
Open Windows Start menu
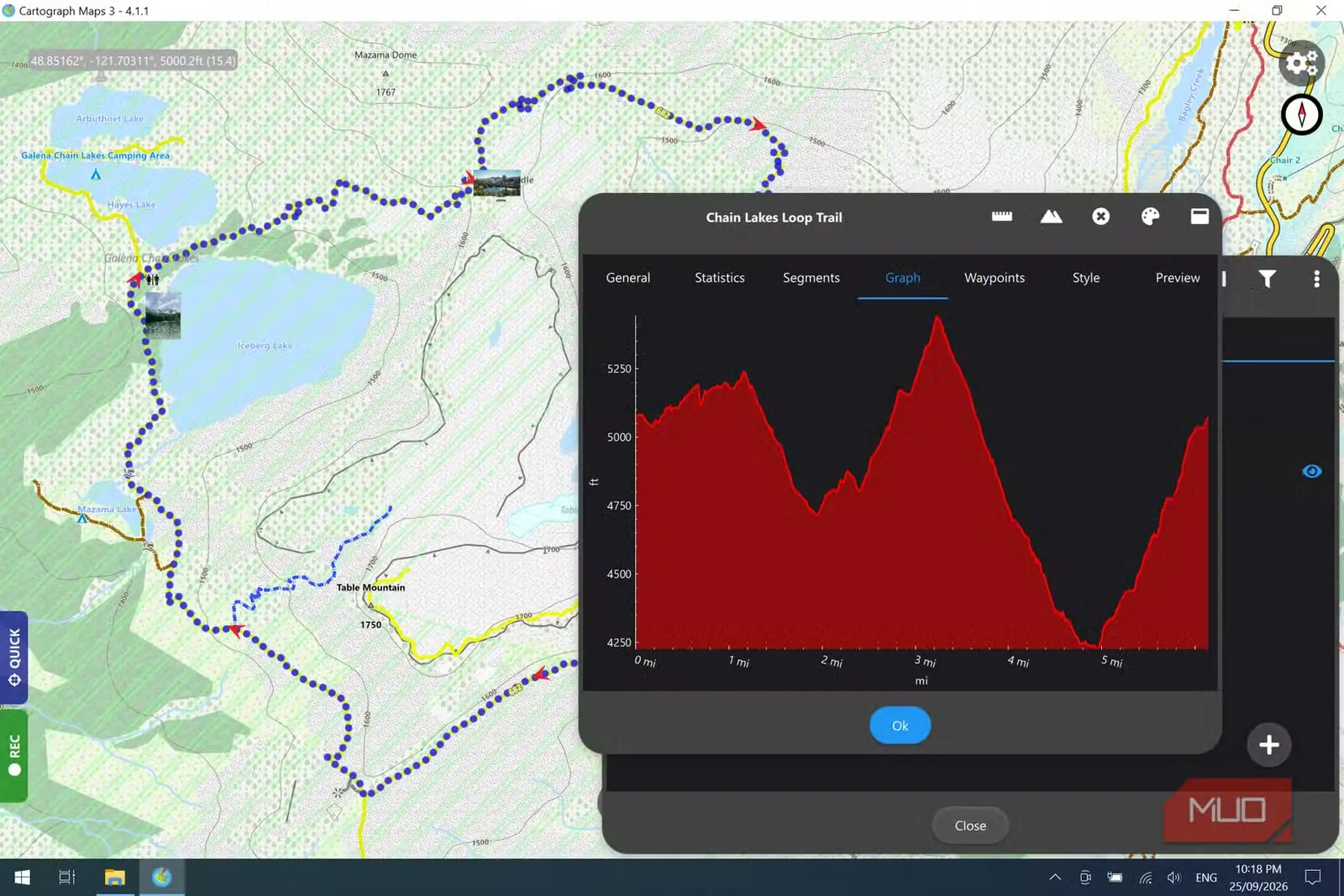pos(23,878)
